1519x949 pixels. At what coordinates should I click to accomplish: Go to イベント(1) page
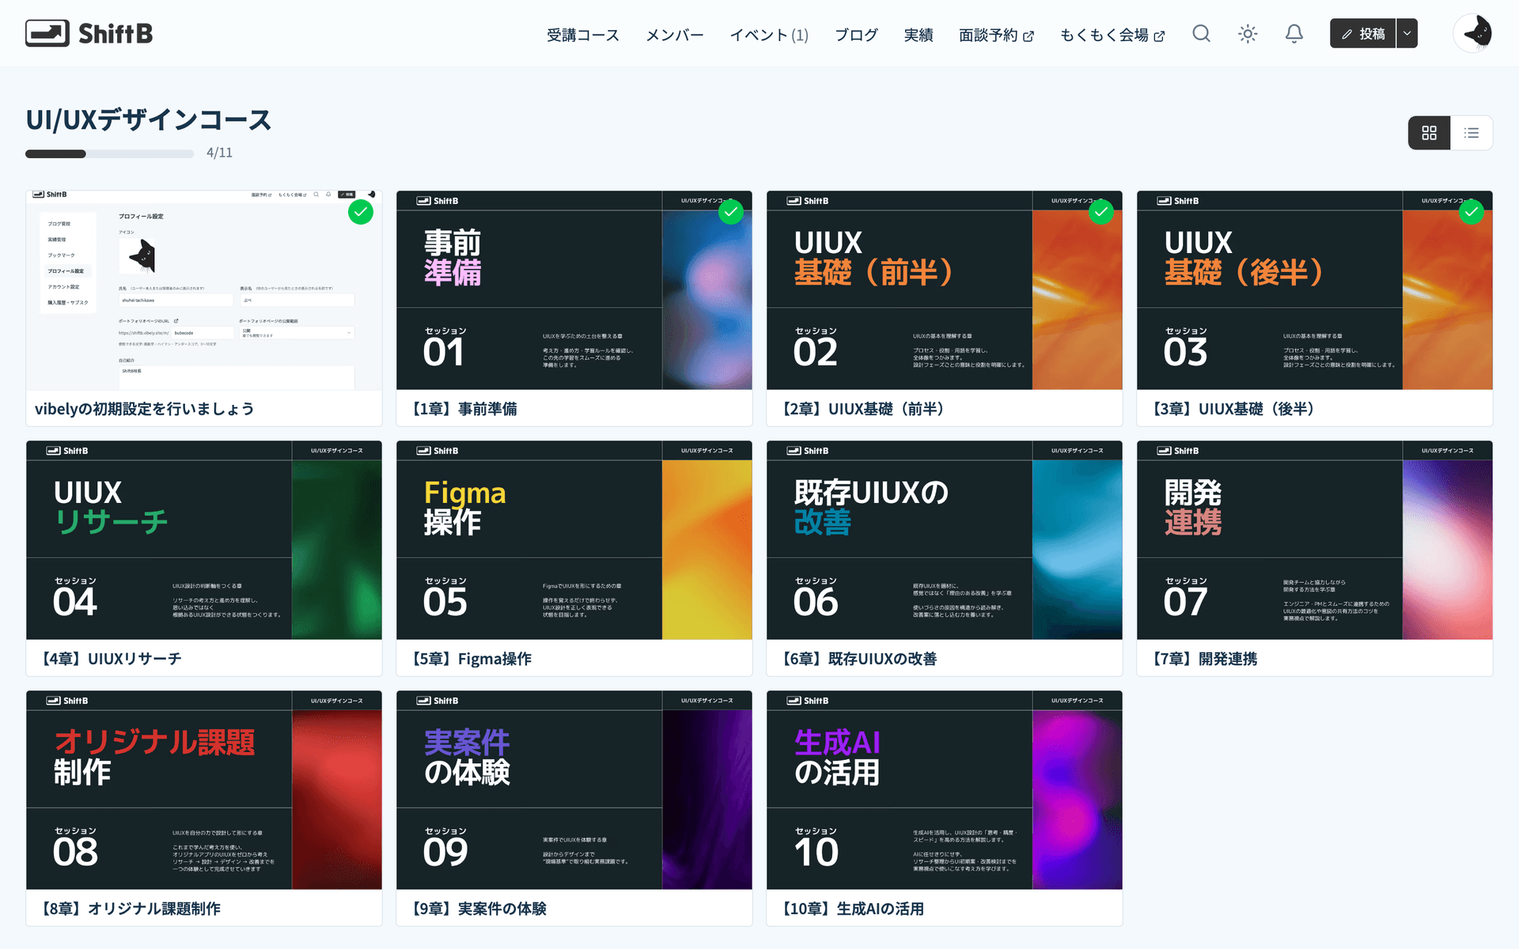click(x=769, y=35)
